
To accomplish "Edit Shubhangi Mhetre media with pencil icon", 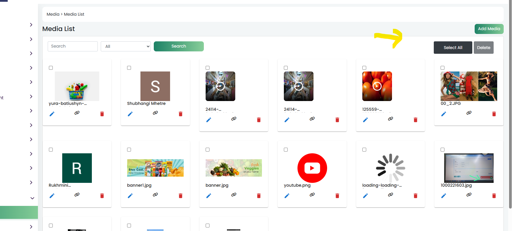I will [x=130, y=114].
